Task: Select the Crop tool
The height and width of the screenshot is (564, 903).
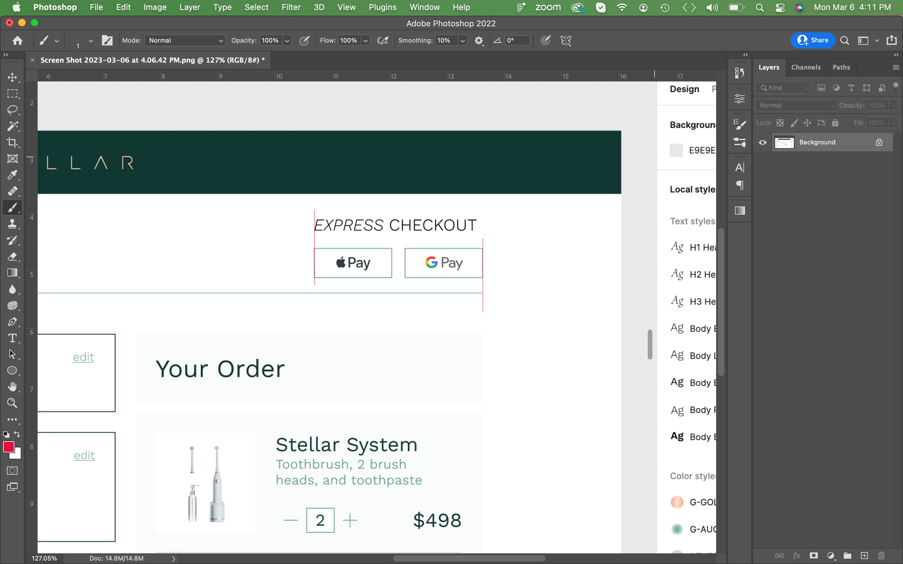Action: click(12, 142)
